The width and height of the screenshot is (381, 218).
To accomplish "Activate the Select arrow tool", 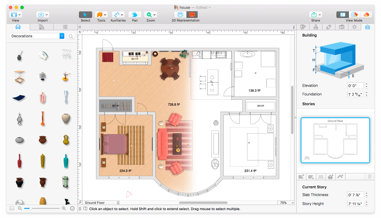I will coord(85,15).
